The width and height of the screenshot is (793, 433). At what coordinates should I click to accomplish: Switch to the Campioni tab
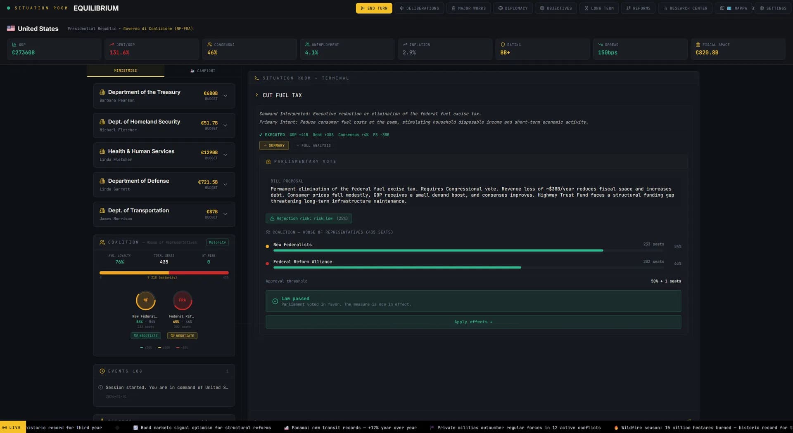[x=203, y=71]
